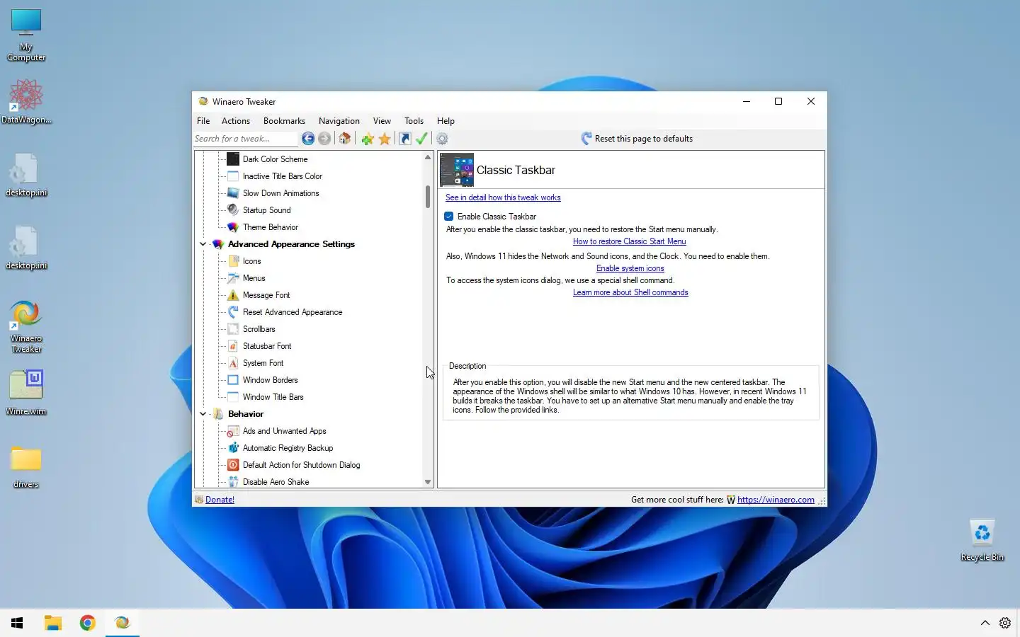Image resolution: width=1020 pixels, height=637 pixels.
Task: Click the Dark Color Scheme icon
Action: (233, 159)
